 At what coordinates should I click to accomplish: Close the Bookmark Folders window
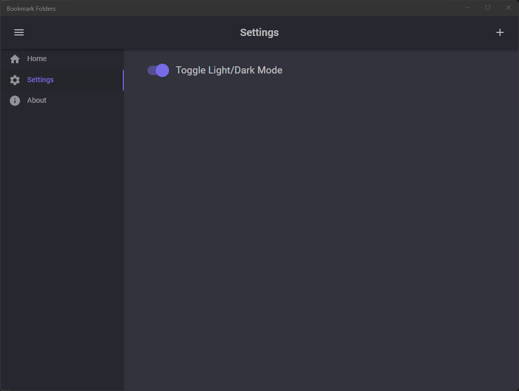coord(508,8)
